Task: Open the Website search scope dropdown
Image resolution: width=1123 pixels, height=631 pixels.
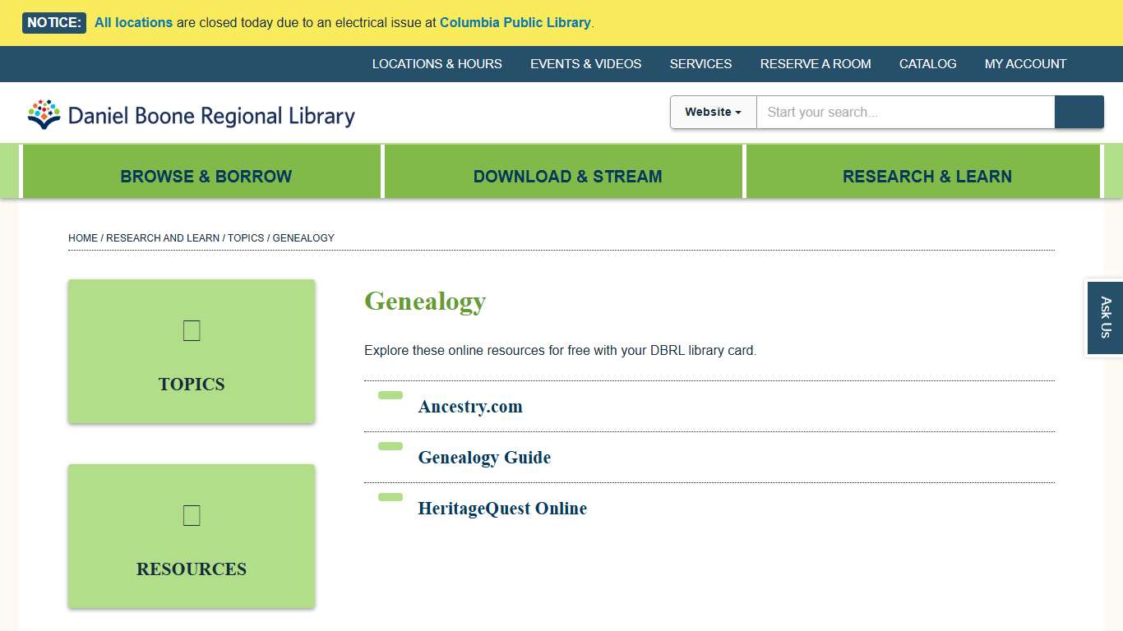Action: click(712, 112)
